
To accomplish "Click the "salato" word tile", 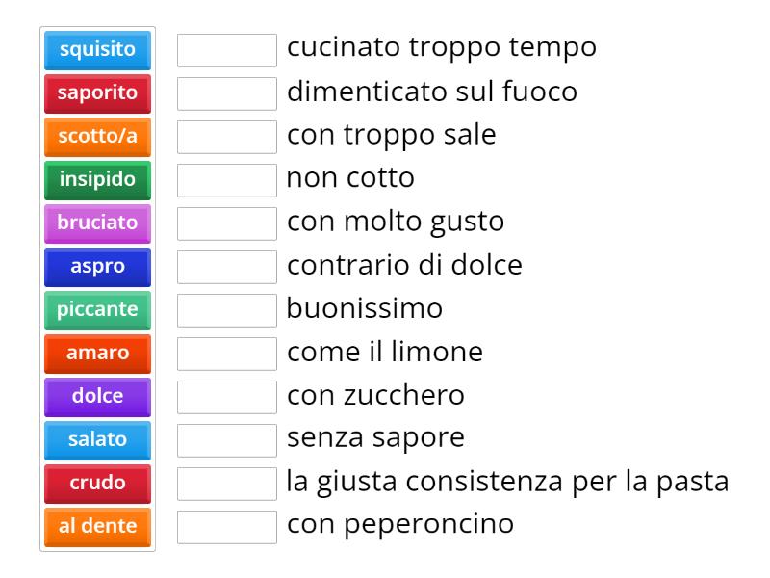I will coord(96,439).
